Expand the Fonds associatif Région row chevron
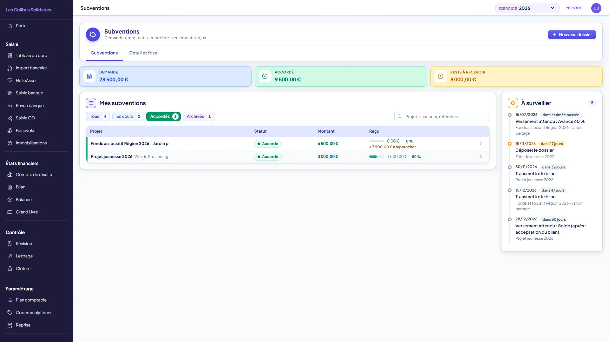The width and height of the screenshot is (609, 342). click(481, 144)
